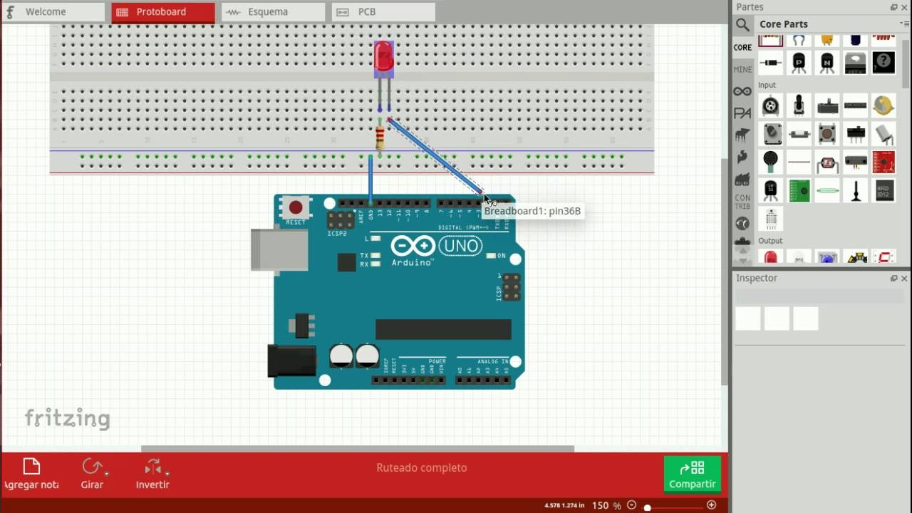Pick the red LED part under Output
This screenshot has width=912, height=513.
770,257
